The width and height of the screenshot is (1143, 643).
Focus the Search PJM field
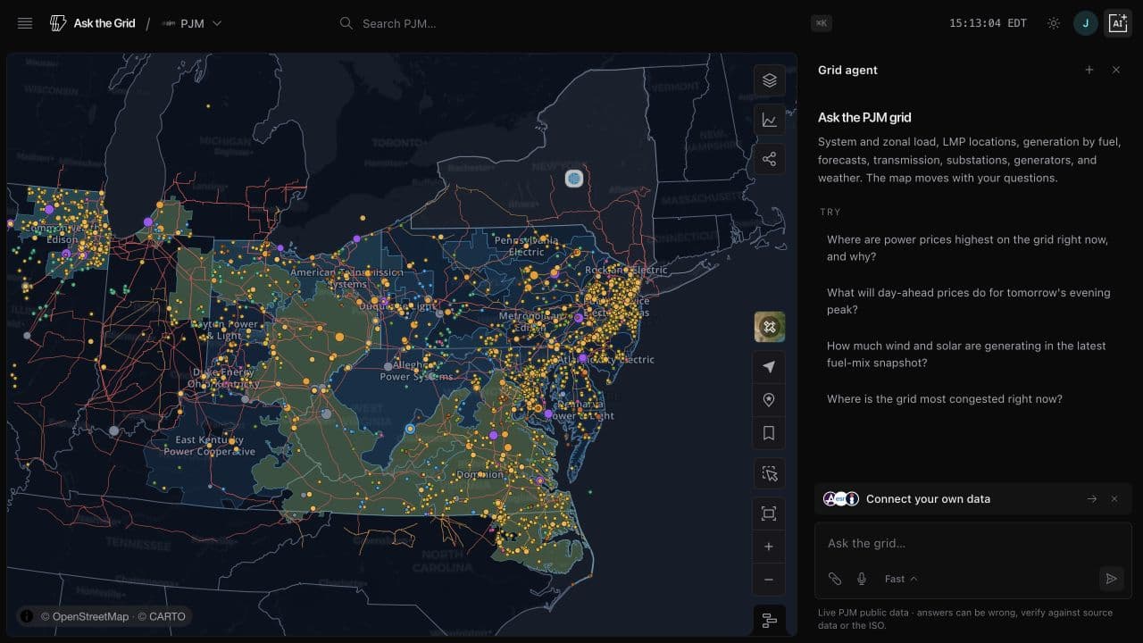tap(571, 23)
